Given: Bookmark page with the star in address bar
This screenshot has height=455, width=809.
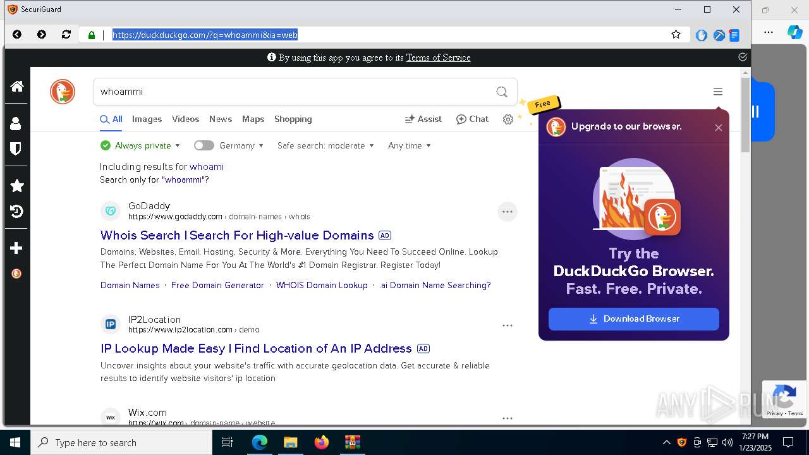Looking at the screenshot, I should (676, 35).
